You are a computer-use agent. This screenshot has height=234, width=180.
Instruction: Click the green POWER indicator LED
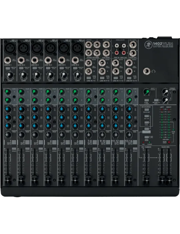point(149,142)
